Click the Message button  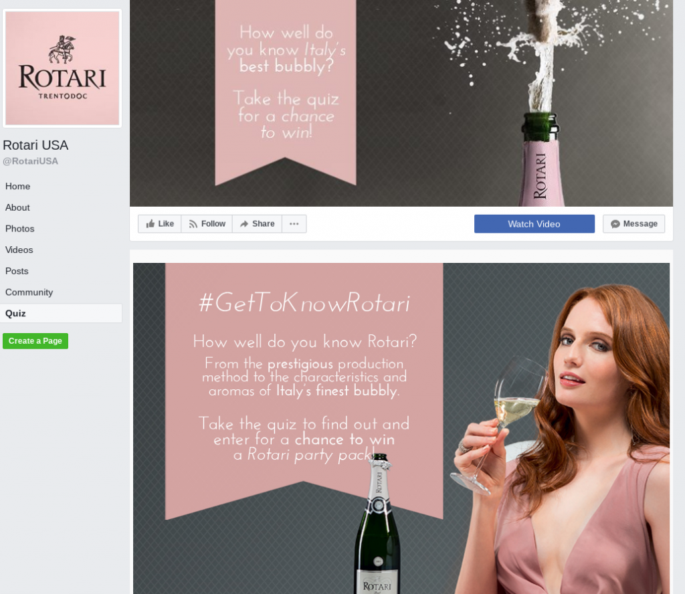633,223
